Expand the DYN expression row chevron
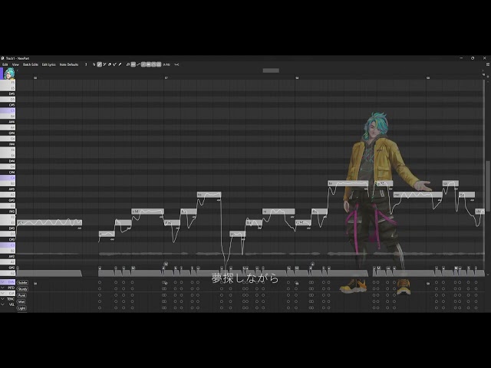 click(3, 282)
